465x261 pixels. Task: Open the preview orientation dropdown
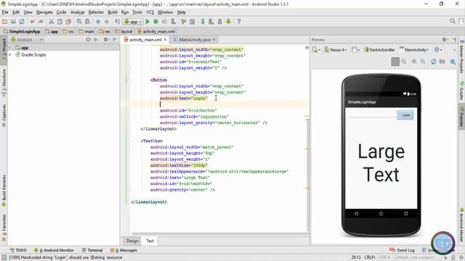click(355, 50)
